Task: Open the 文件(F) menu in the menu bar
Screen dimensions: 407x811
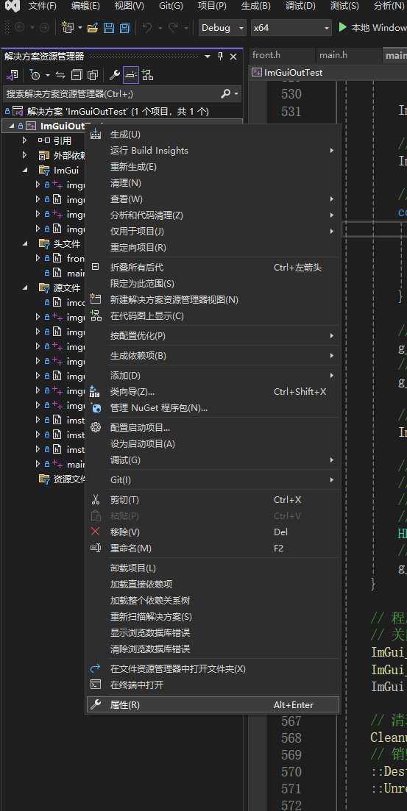Action: pos(43,6)
